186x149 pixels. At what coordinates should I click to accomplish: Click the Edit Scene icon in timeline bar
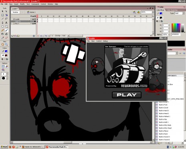pos(135,12)
